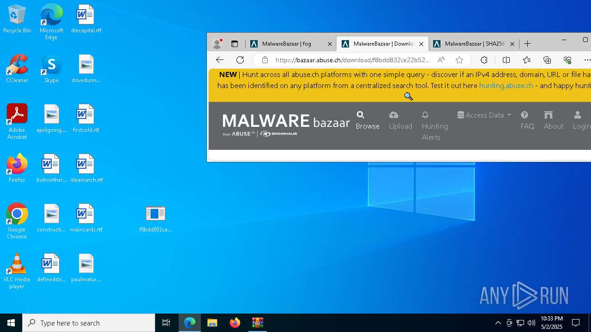Click taskbar search box
This screenshot has height=332, width=591.
pos(89,323)
